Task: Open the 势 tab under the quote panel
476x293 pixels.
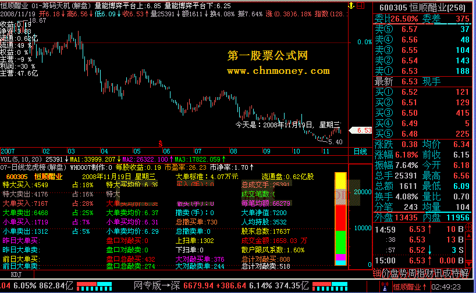Action: coord(403,273)
